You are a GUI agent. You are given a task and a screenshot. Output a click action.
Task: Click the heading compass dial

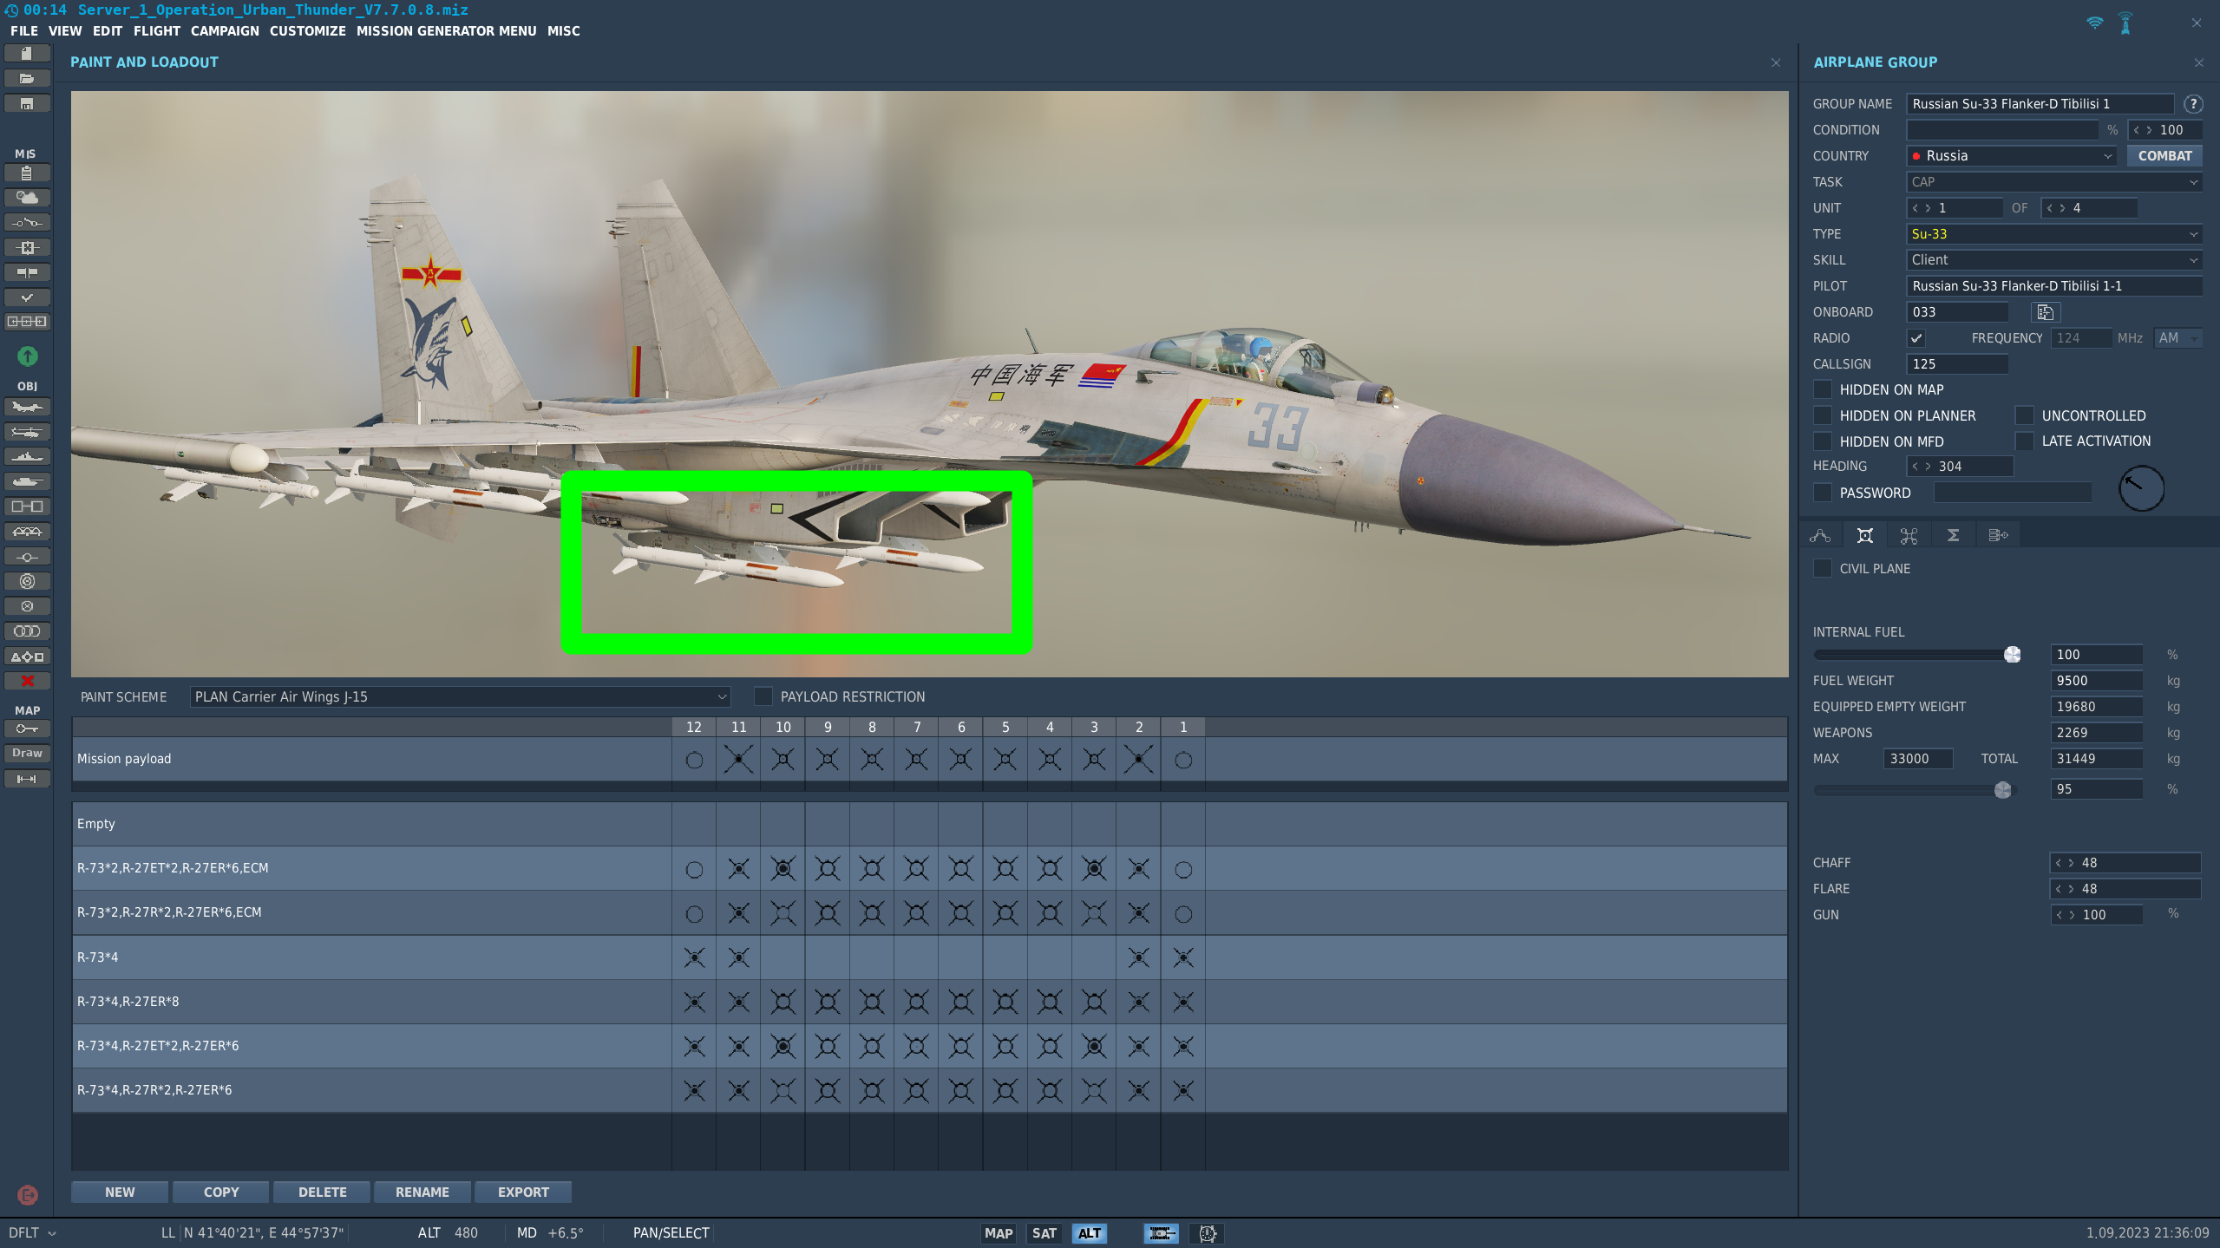[2141, 488]
